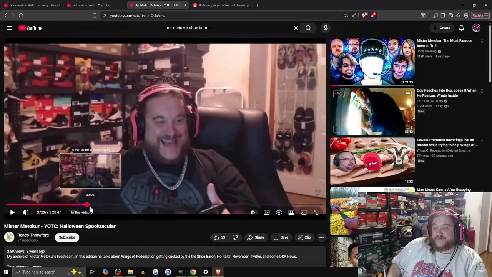Image resolution: width=492 pixels, height=277 pixels.
Task: Open the Windows Start menu
Action: point(6,272)
